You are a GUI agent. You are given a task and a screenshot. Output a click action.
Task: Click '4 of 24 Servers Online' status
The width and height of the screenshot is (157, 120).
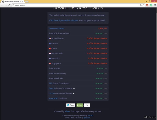click(97, 48)
